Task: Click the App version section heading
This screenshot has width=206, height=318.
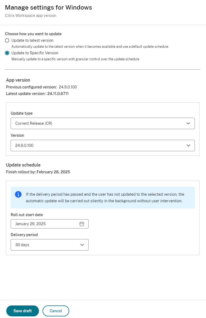Action: tap(18, 80)
